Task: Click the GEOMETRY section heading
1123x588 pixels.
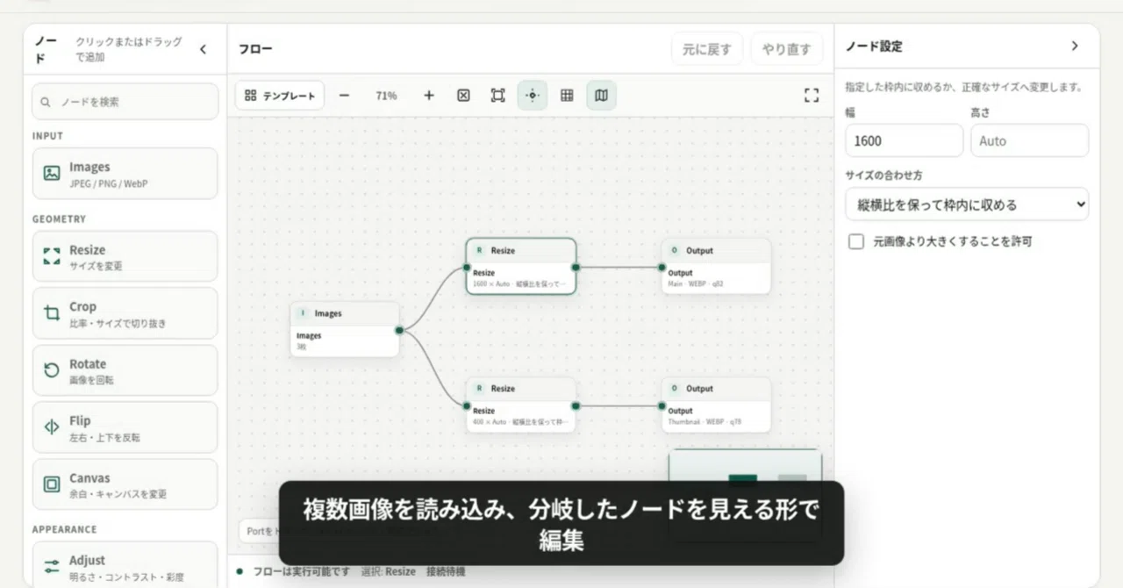Action: (x=60, y=219)
